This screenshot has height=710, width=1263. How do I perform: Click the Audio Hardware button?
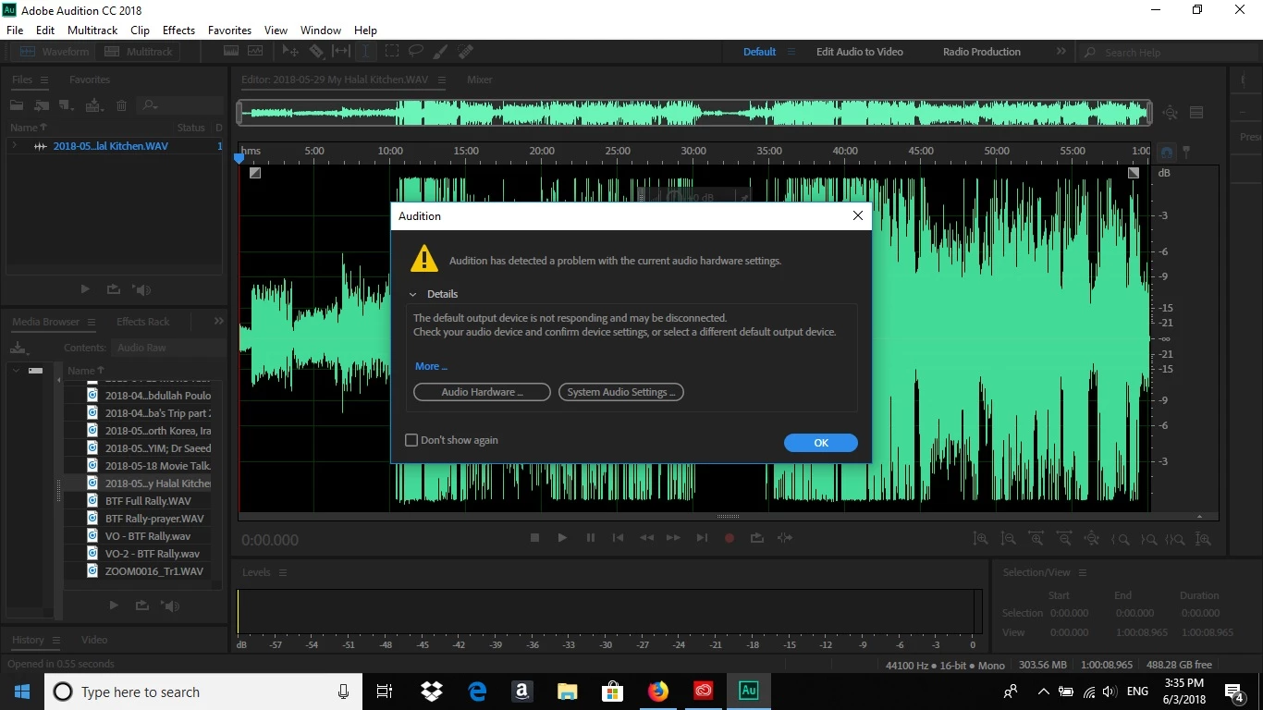pos(482,392)
